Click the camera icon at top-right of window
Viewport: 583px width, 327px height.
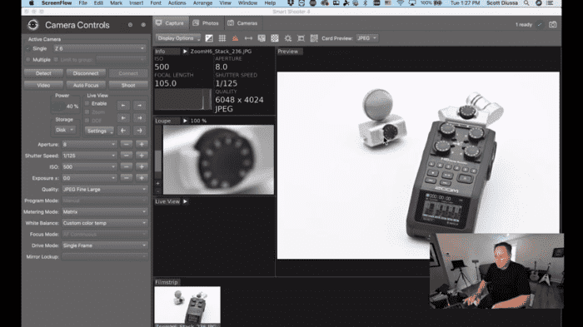[553, 24]
